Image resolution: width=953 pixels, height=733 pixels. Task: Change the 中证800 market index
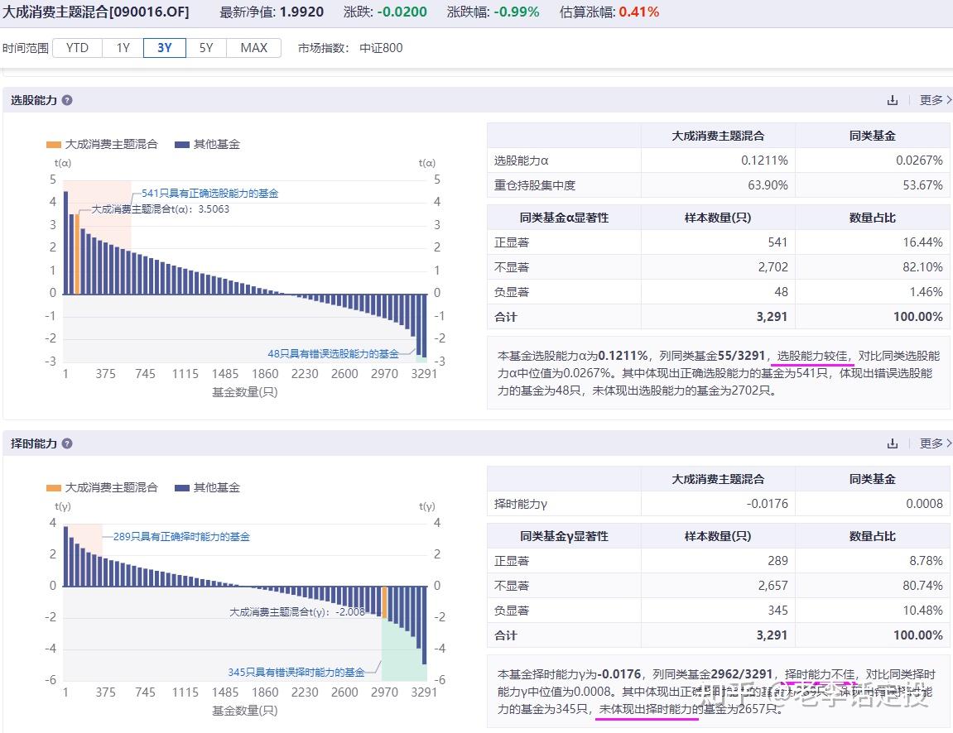click(381, 48)
